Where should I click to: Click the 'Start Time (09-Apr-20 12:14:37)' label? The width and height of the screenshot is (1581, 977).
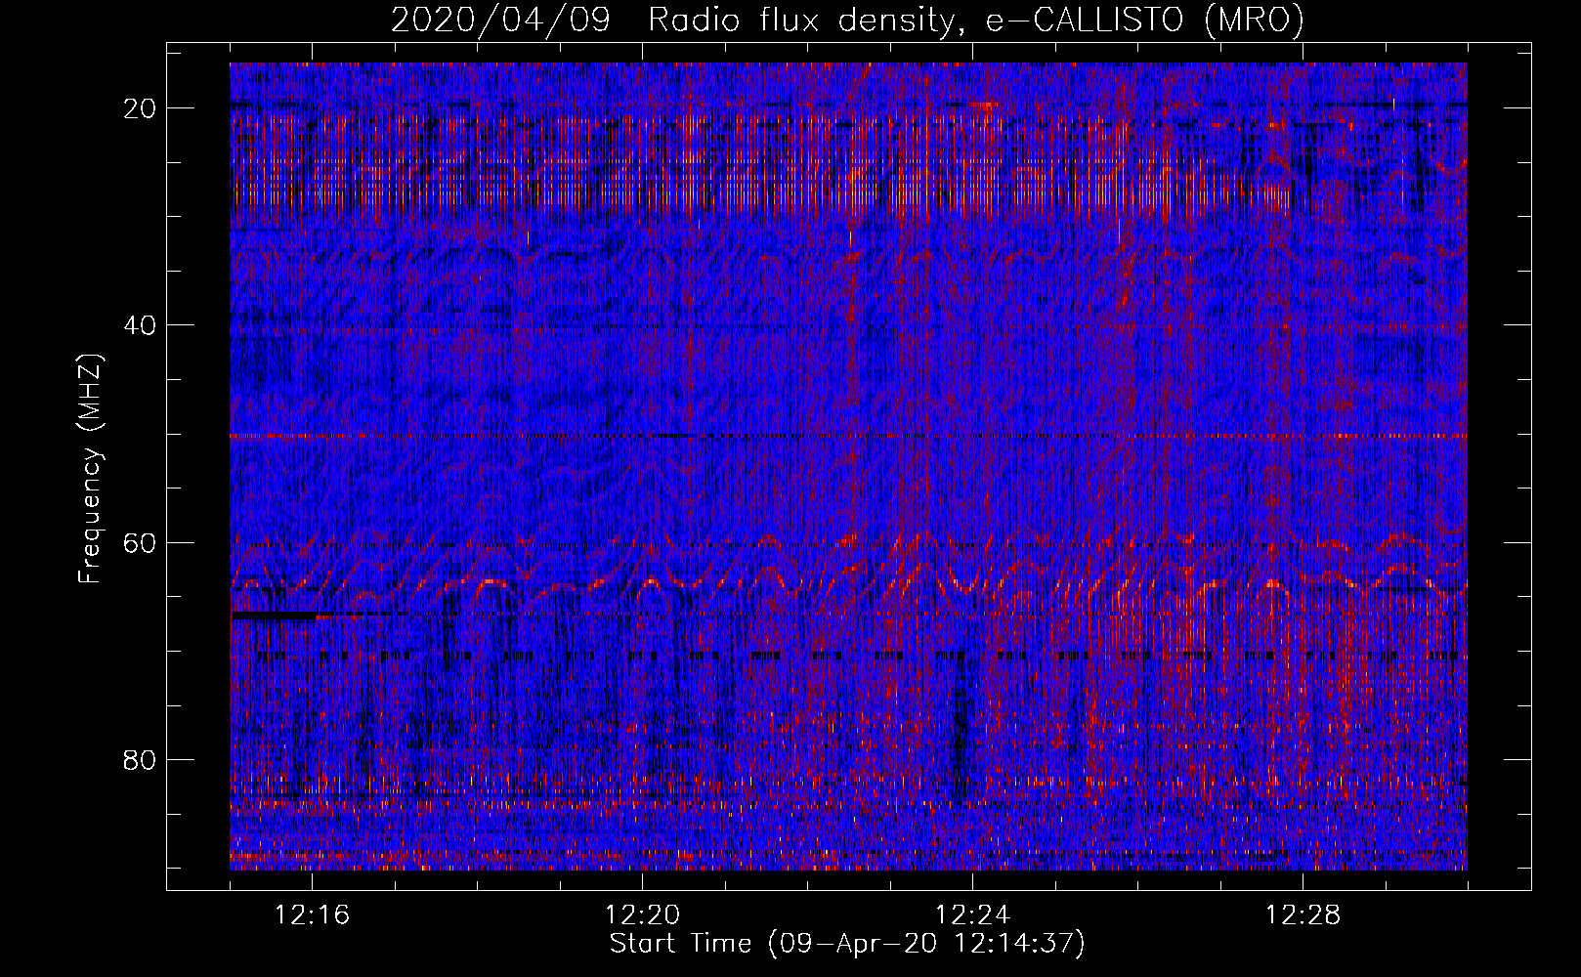coord(847,944)
